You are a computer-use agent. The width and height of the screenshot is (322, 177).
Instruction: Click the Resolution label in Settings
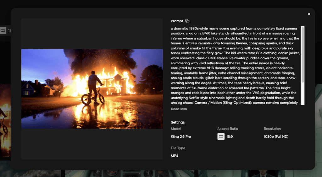coord(272,129)
